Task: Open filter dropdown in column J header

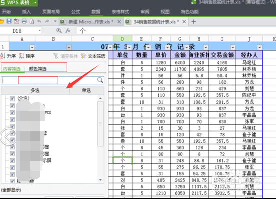Action: [x=260, y=47]
